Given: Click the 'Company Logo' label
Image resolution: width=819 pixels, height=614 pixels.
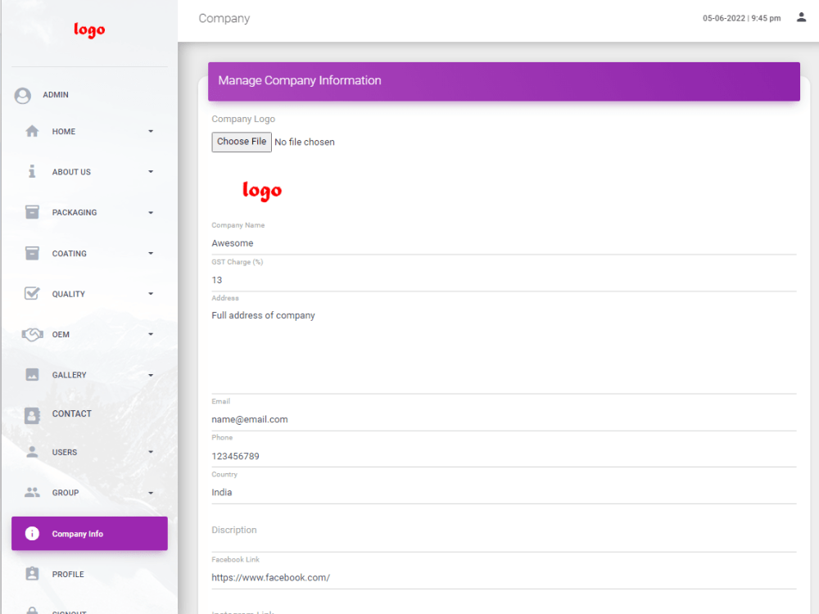Looking at the screenshot, I should pos(243,119).
